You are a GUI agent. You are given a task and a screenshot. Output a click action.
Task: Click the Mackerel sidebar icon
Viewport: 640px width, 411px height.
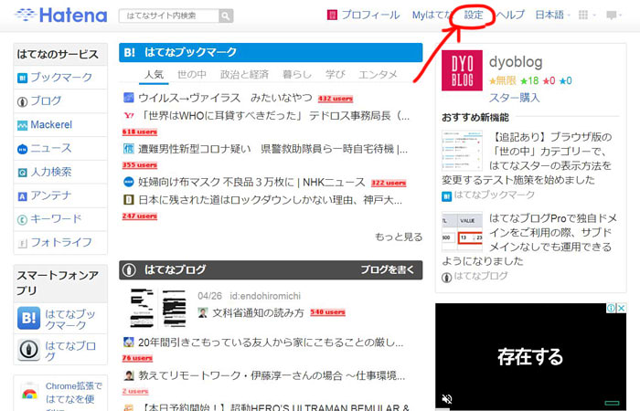pos(22,125)
